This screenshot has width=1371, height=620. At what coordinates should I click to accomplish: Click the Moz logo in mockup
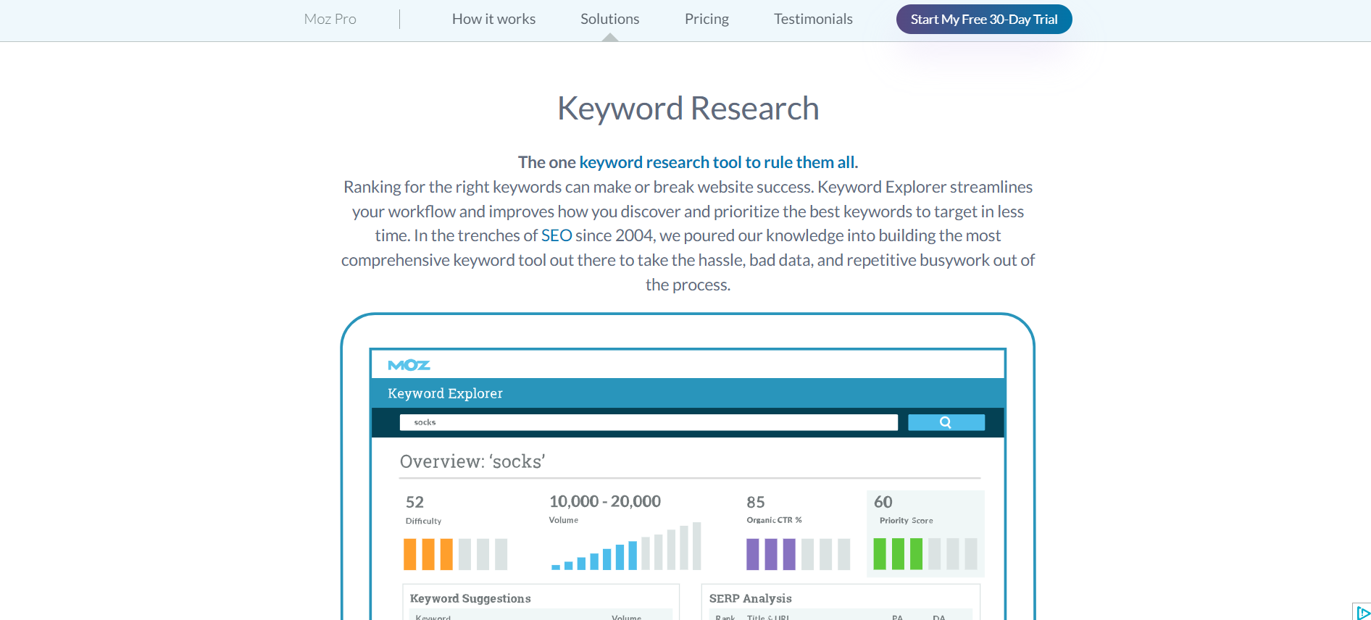[409, 365]
